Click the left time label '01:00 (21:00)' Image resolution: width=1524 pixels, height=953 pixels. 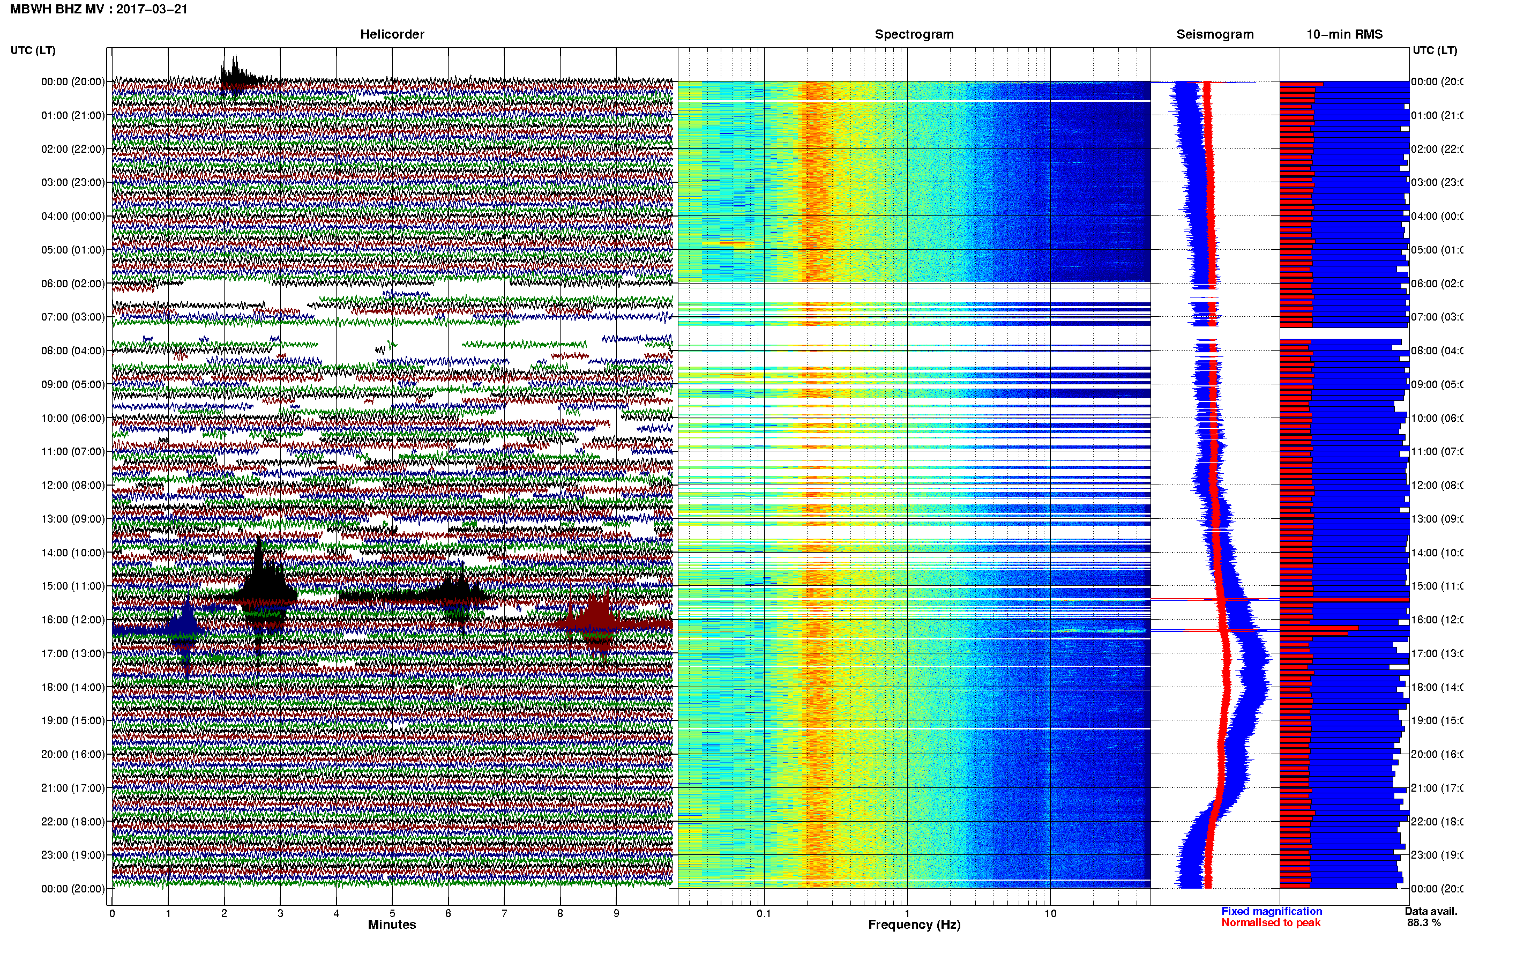click(x=73, y=115)
